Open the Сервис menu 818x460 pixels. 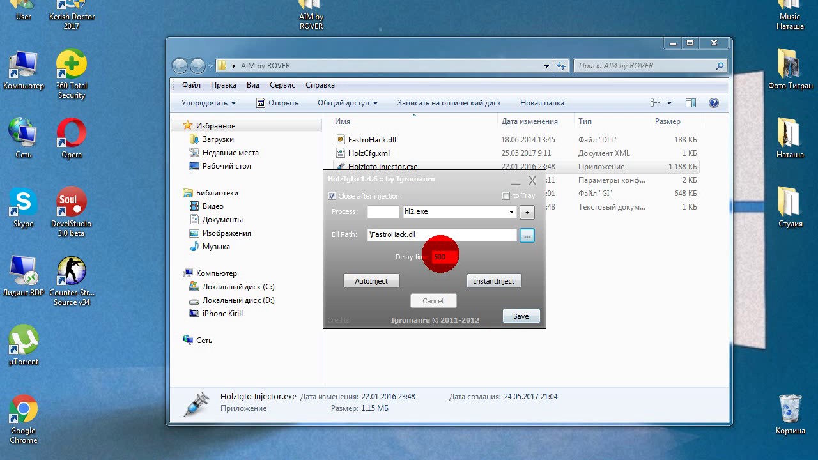(282, 85)
